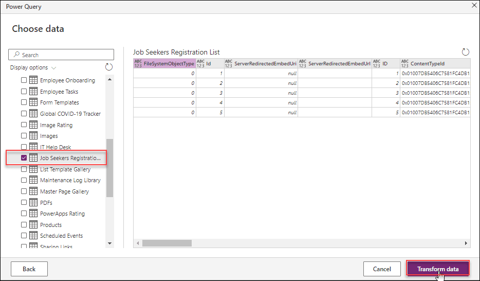Select PowerApps Rating list item
This screenshot has width=480, height=281.
62,214
